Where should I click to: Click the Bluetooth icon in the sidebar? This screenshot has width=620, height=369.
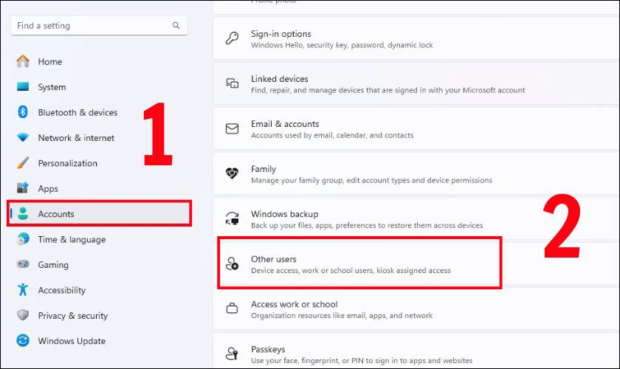click(23, 112)
